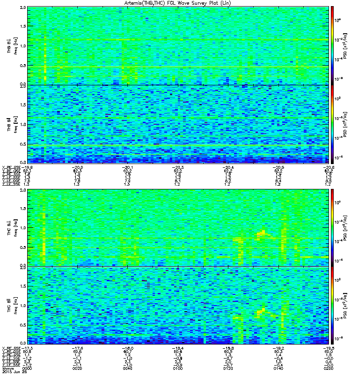
Task: Click the 'hhmm' time axis label
Action: (x=7, y=368)
